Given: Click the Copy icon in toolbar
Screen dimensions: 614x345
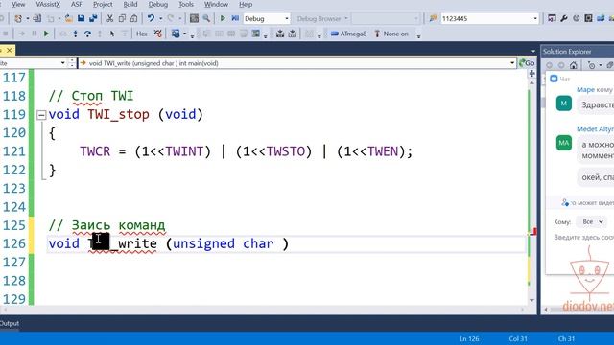Looking at the screenshot, I should 122,18.
